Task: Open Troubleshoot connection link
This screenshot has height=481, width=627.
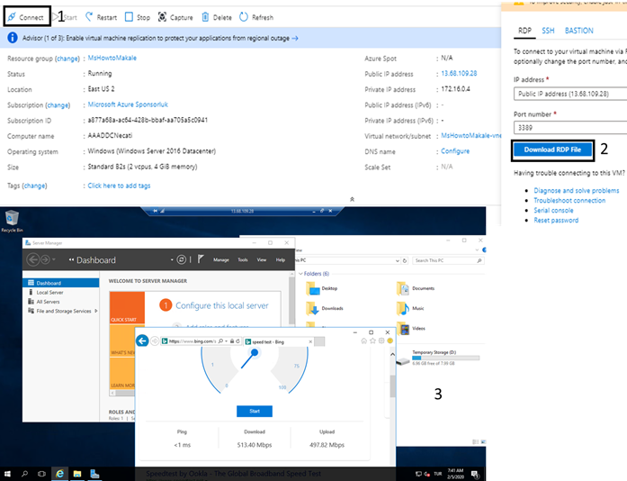Action: pyautogui.click(x=569, y=200)
